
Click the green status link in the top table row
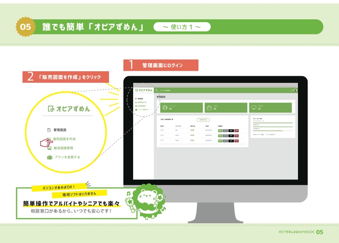point(192,130)
